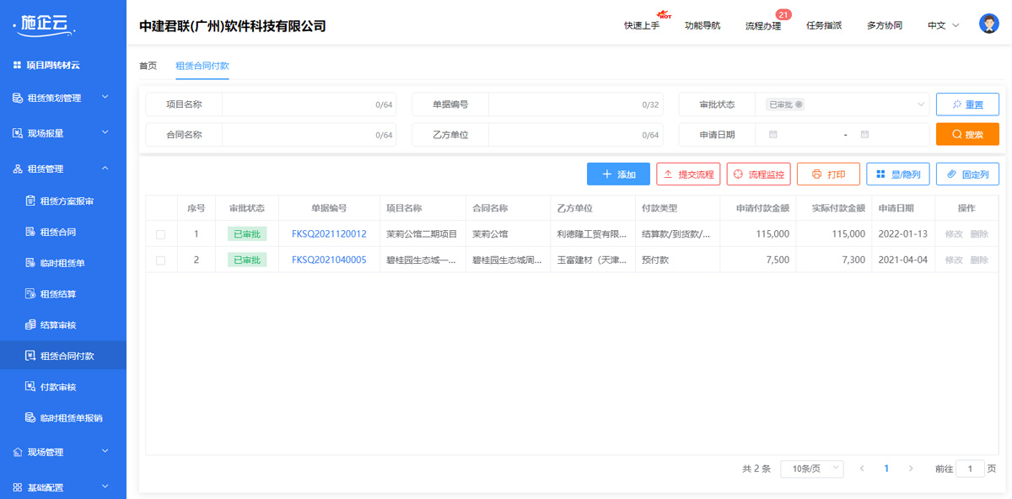
Task: Click the 基础配置 sidebar icon
Action: point(18,487)
